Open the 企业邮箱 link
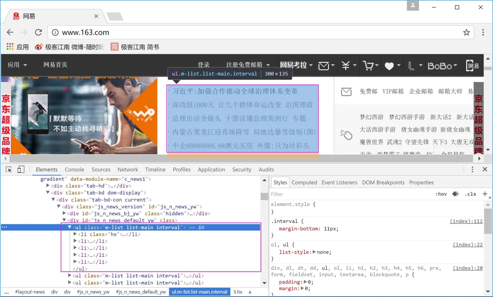This screenshot has height=297, width=493. tap(421, 91)
